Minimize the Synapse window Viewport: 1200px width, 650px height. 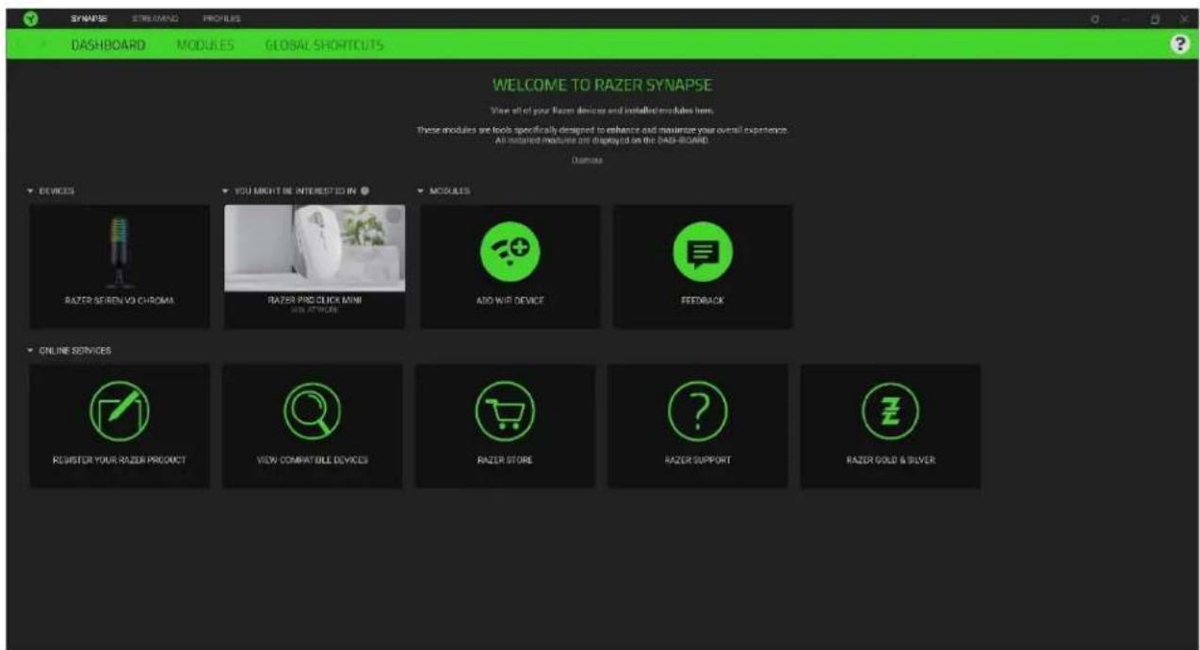click(1127, 19)
